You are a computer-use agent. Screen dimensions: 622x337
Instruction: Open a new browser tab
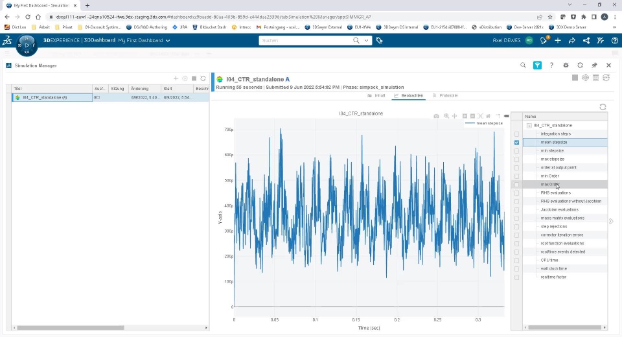[87, 6]
